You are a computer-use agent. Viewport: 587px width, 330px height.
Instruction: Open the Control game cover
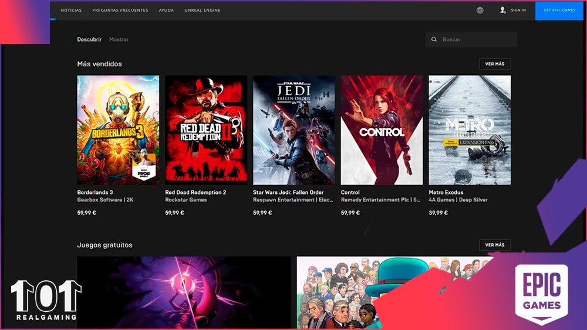(382, 130)
